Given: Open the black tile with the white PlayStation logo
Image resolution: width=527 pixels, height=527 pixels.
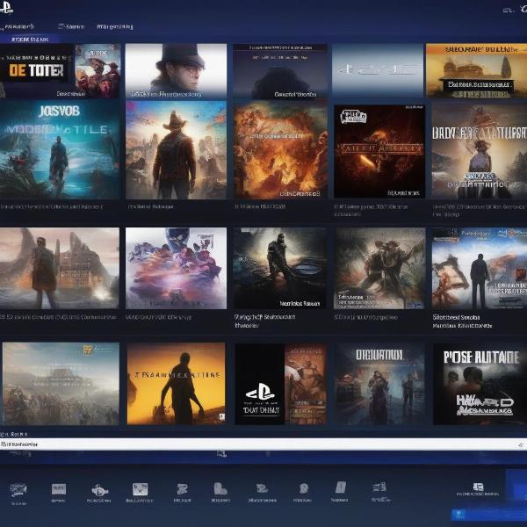Looking at the screenshot, I should [259, 384].
